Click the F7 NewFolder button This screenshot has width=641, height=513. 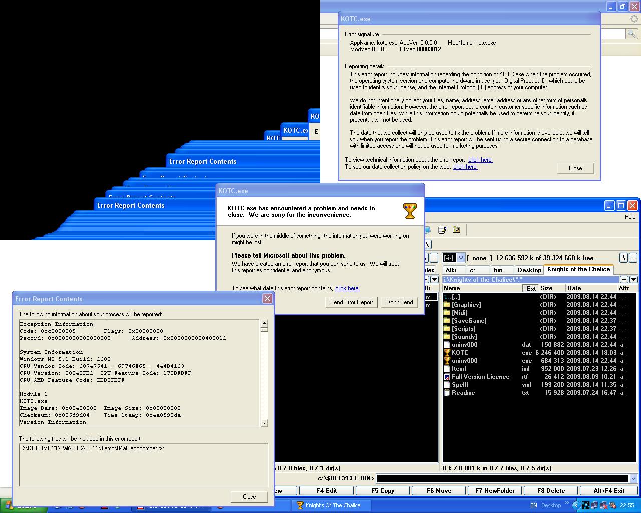495,491
